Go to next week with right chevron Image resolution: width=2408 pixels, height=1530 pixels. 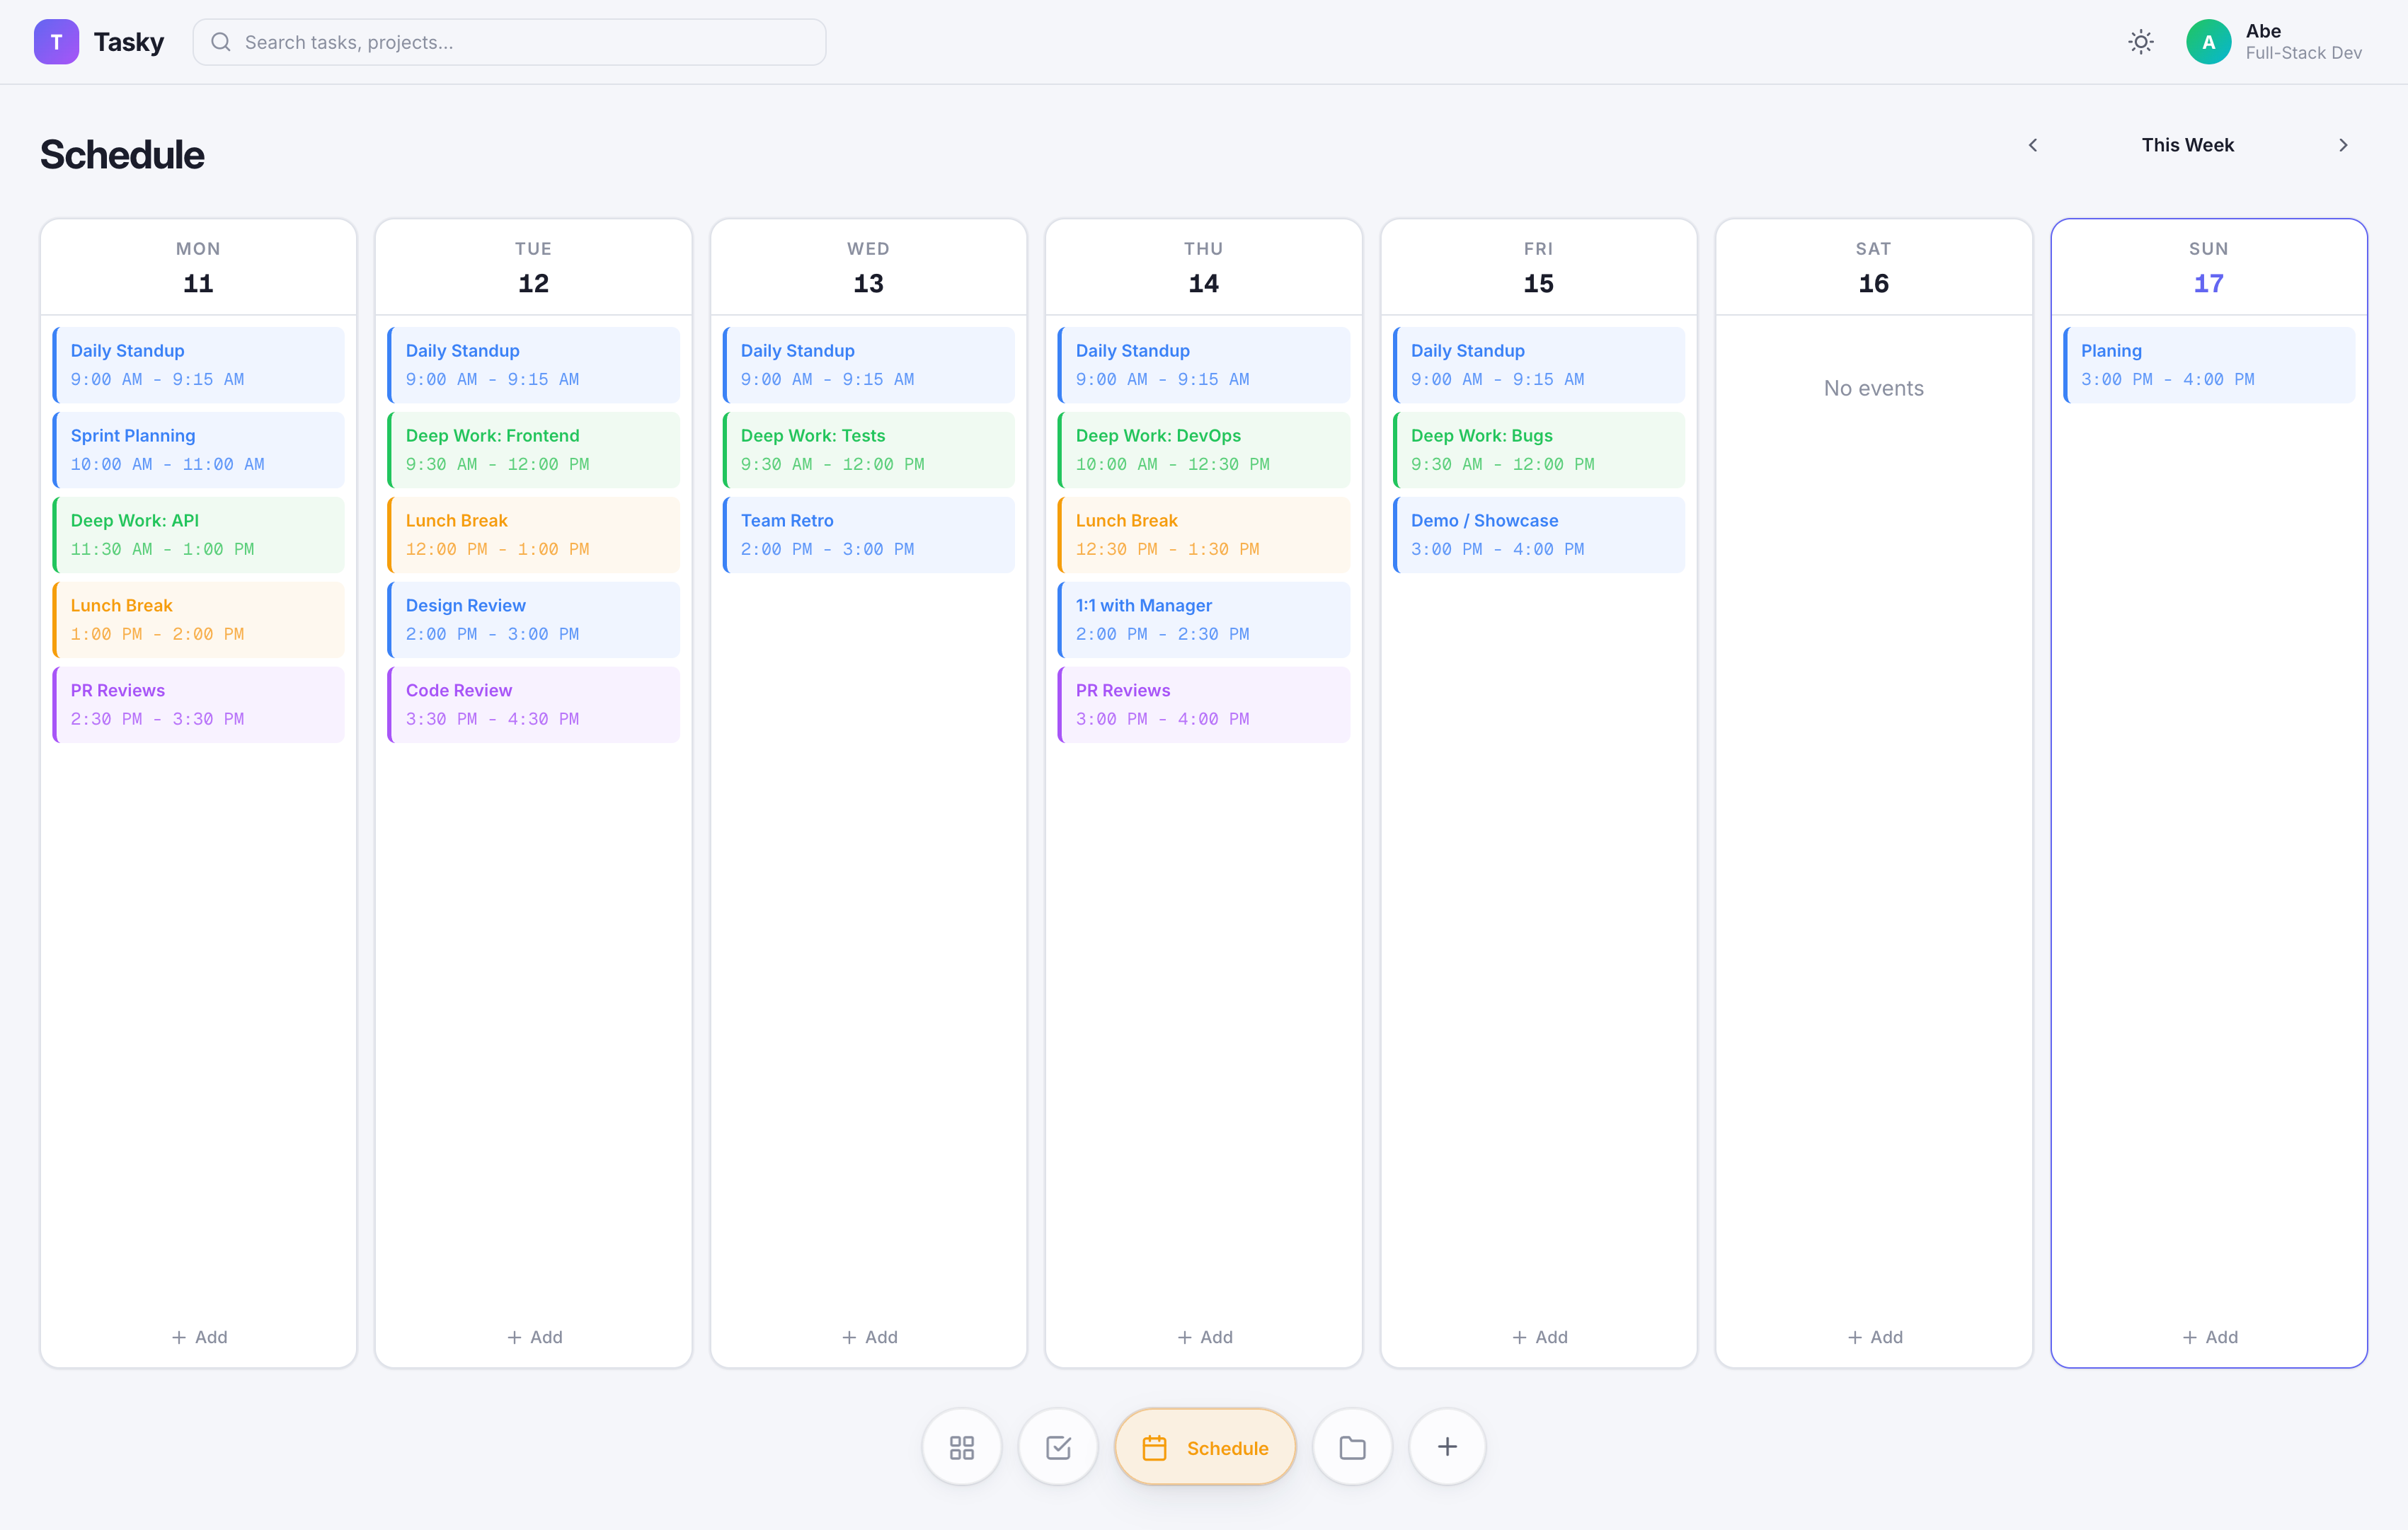pos(2343,145)
